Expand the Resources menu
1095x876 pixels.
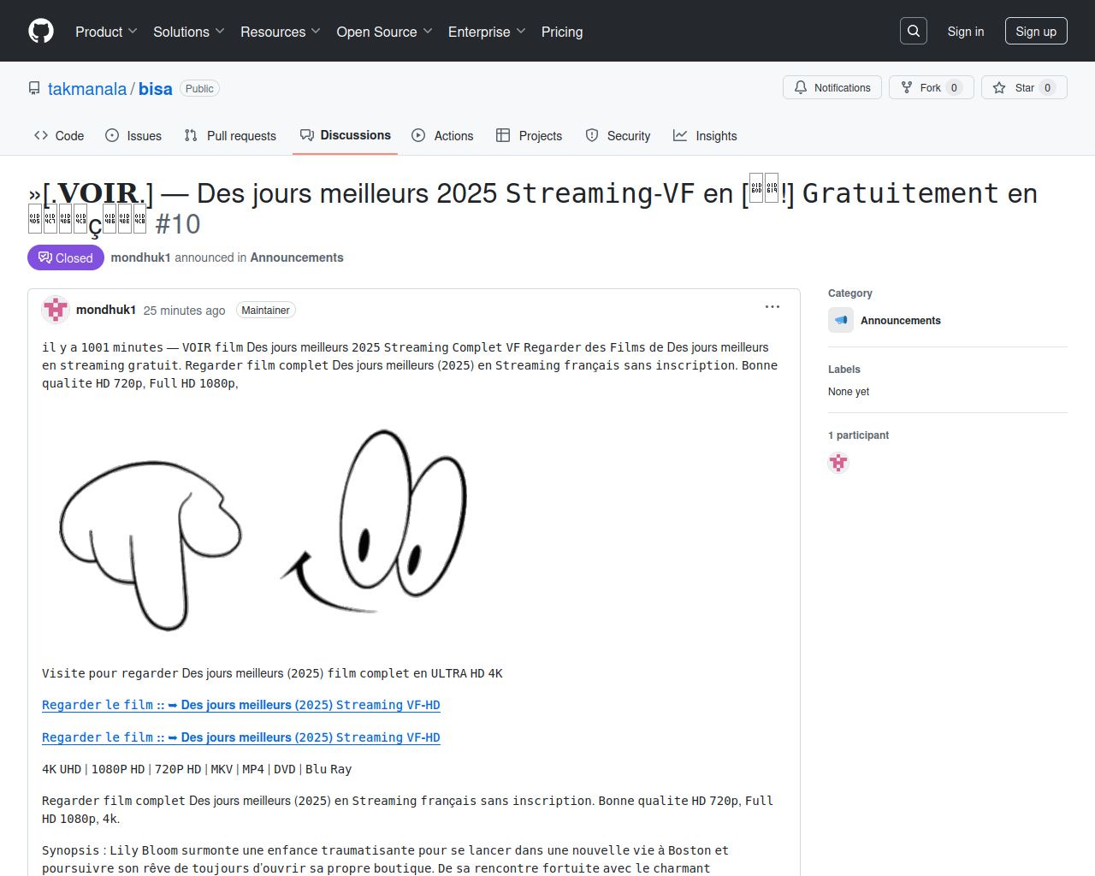pos(281,32)
